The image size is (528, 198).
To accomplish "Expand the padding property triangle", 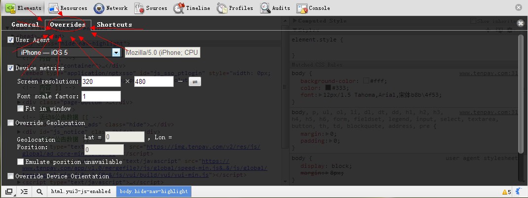I will pyautogui.click(x=331, y=141).
